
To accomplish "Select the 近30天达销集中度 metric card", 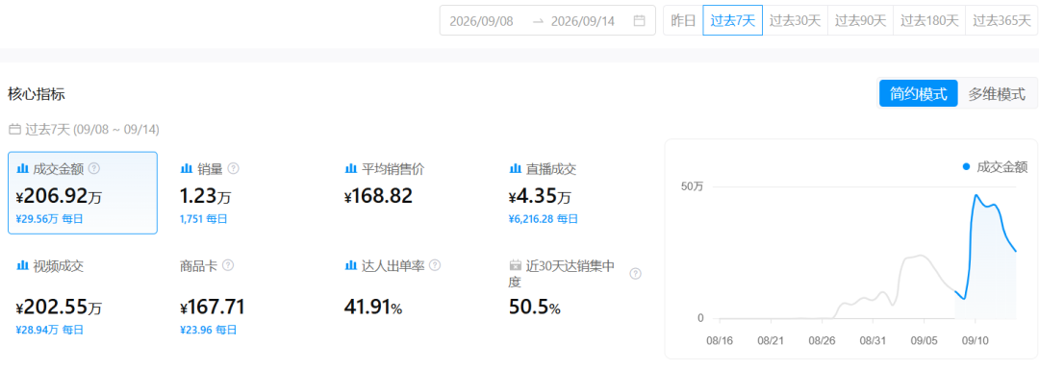I will 576,297.
